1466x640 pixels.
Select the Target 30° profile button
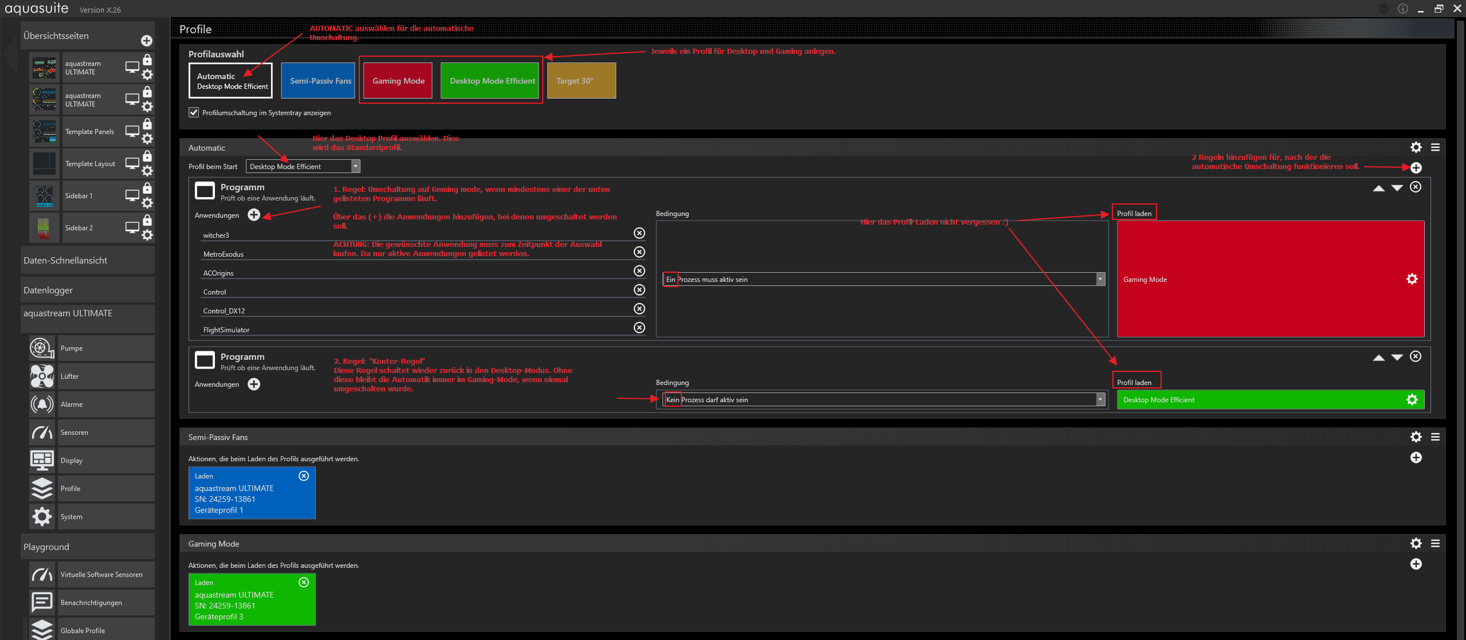coord(581,81)
